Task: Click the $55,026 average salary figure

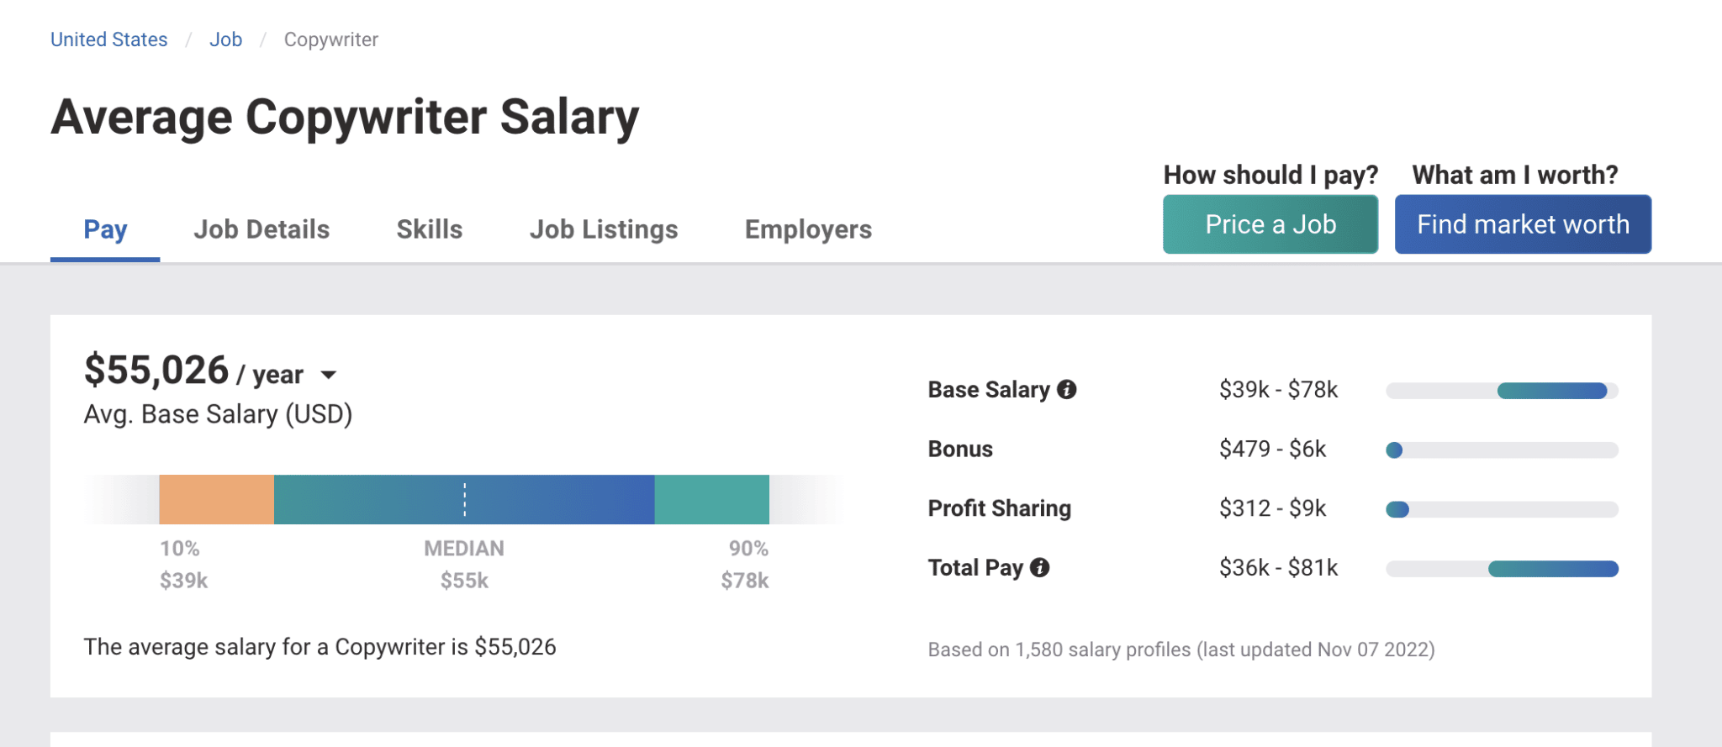Action: click(156, 371)
